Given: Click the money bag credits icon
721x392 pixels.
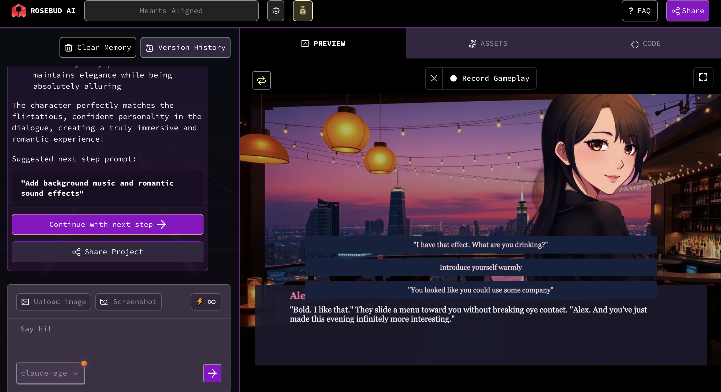Looking at the screenshot, I should click(x=303, y=11).
